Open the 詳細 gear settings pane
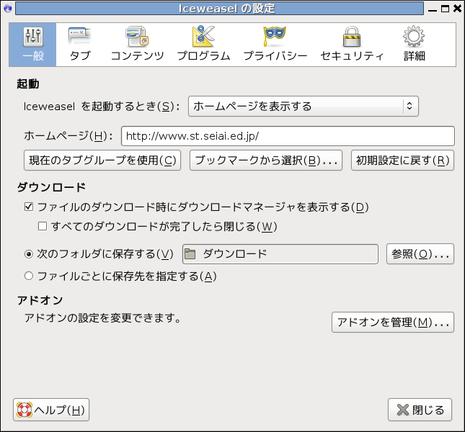465x432 pixels. point(414,45)
